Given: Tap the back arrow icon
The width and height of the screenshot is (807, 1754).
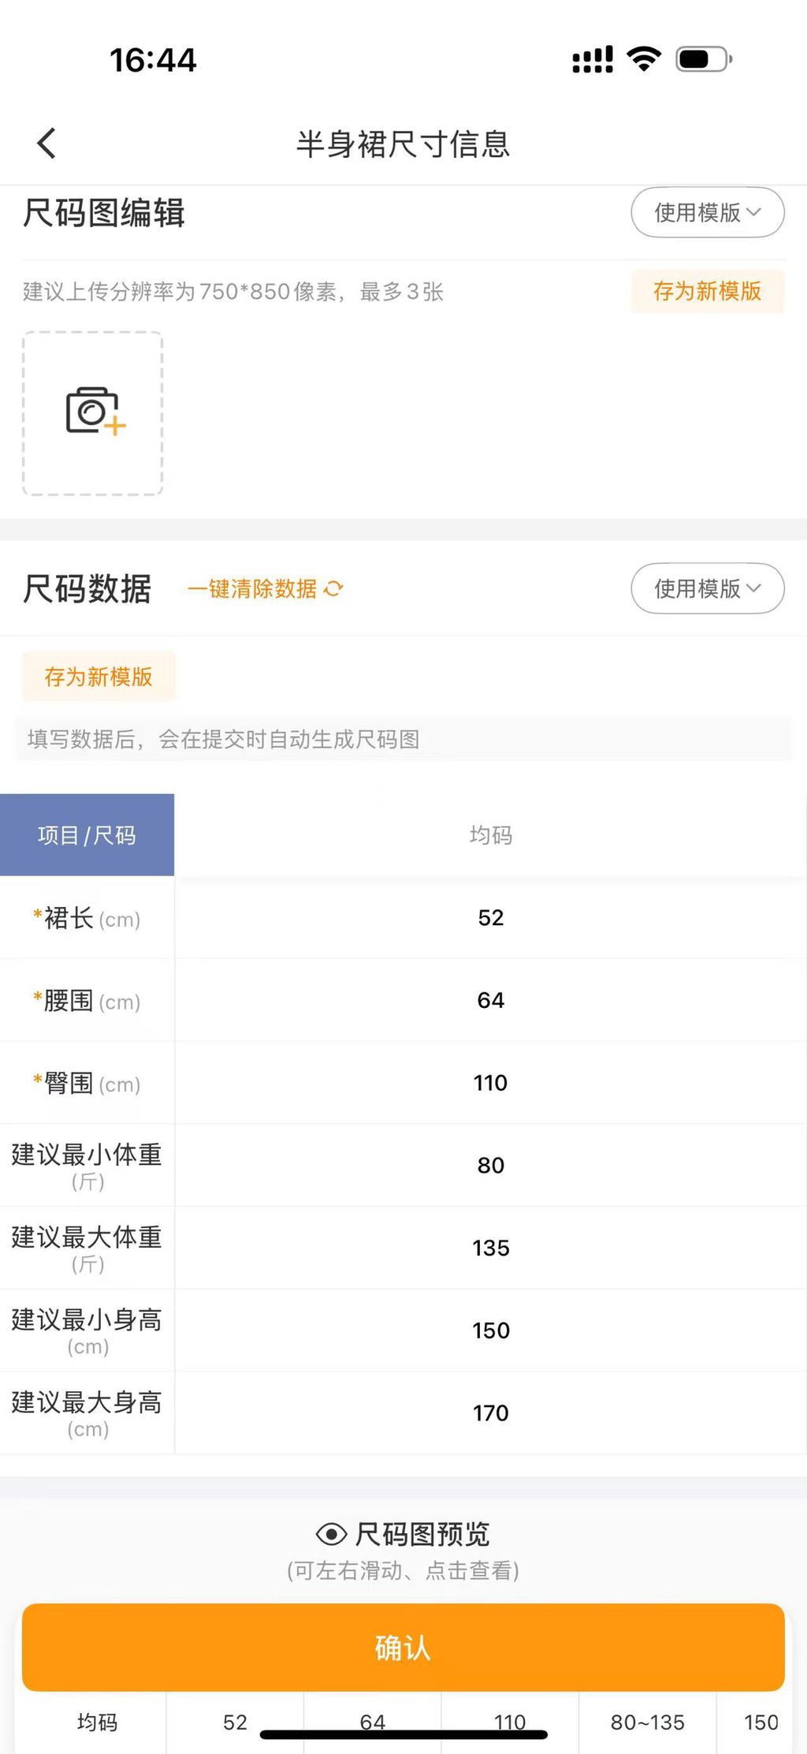Looking at the screenshot, I should click(x=46, y=144).
